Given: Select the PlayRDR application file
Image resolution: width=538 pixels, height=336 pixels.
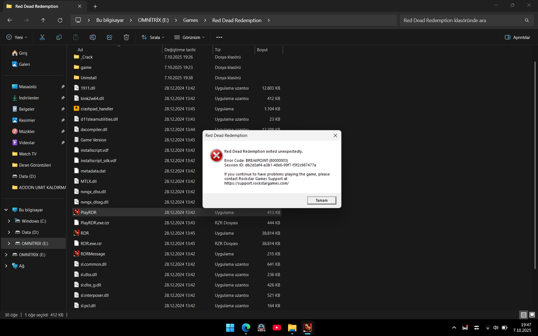Looking at the screenshot, I should pos(177,212).
